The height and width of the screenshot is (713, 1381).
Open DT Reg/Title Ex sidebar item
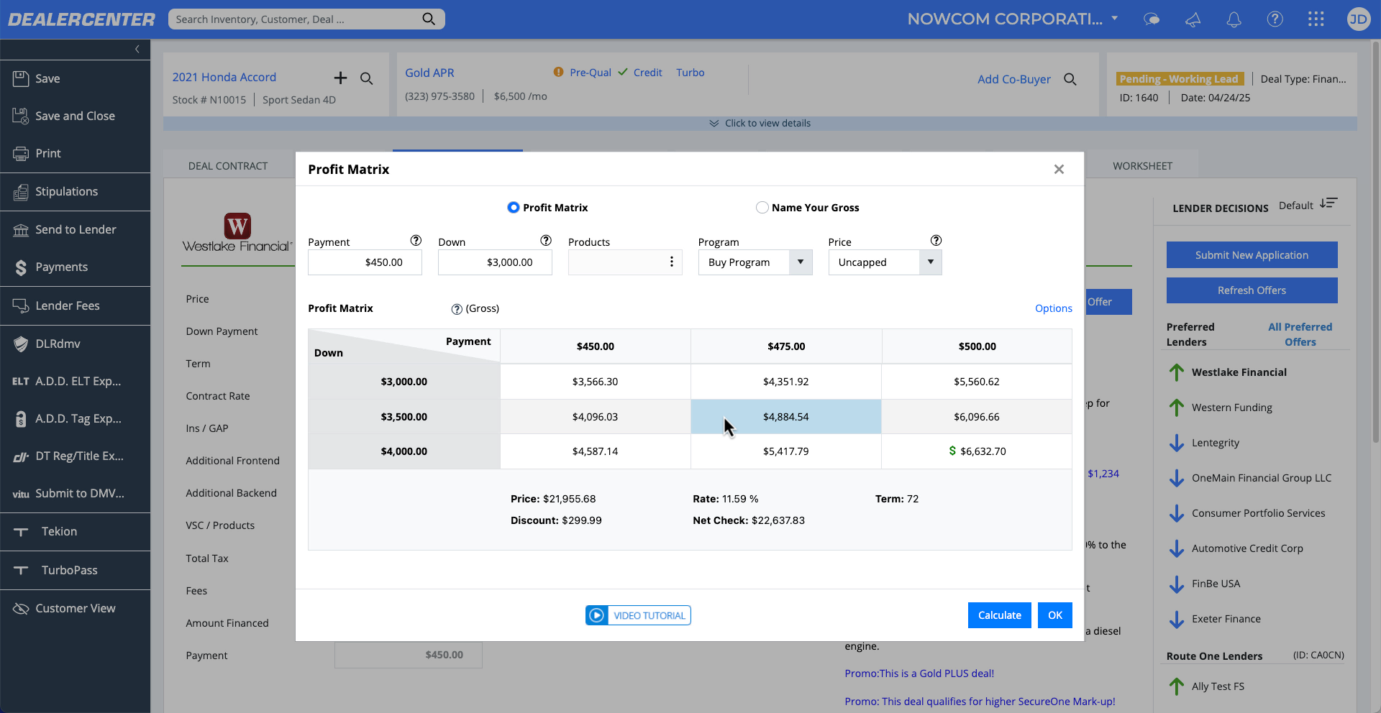coord(75,456)
